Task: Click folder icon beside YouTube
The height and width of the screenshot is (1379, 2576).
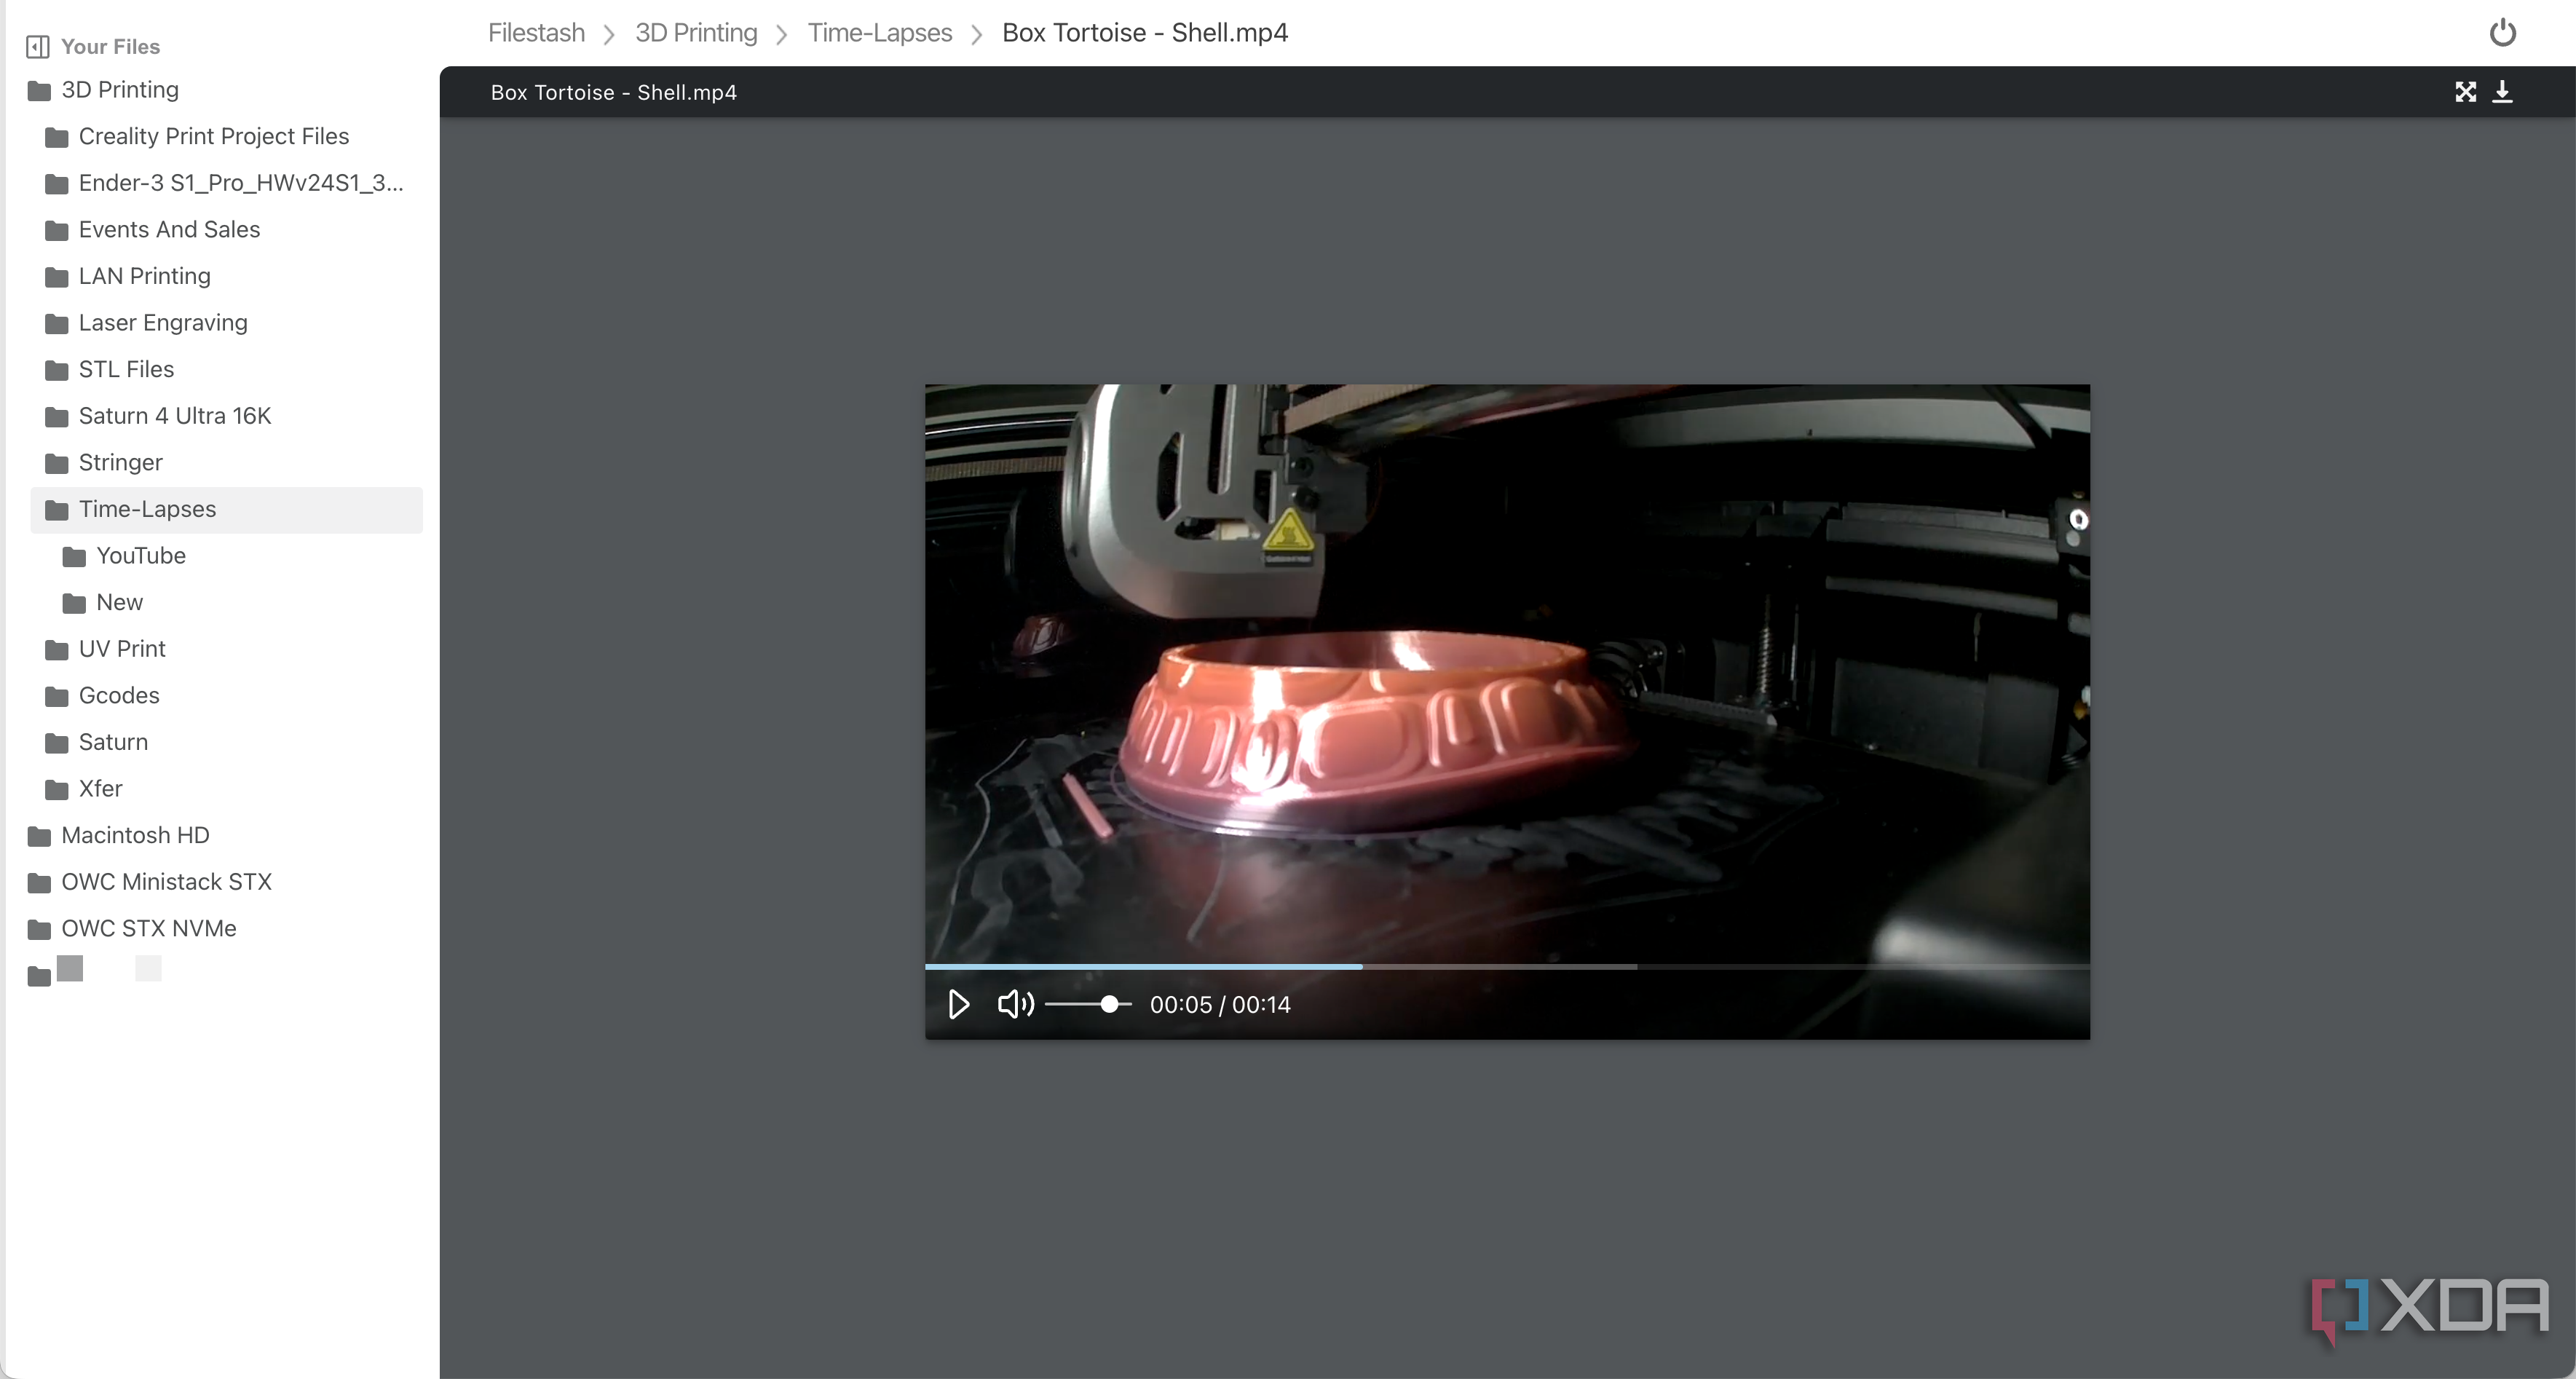Action: tap(74, 557)
